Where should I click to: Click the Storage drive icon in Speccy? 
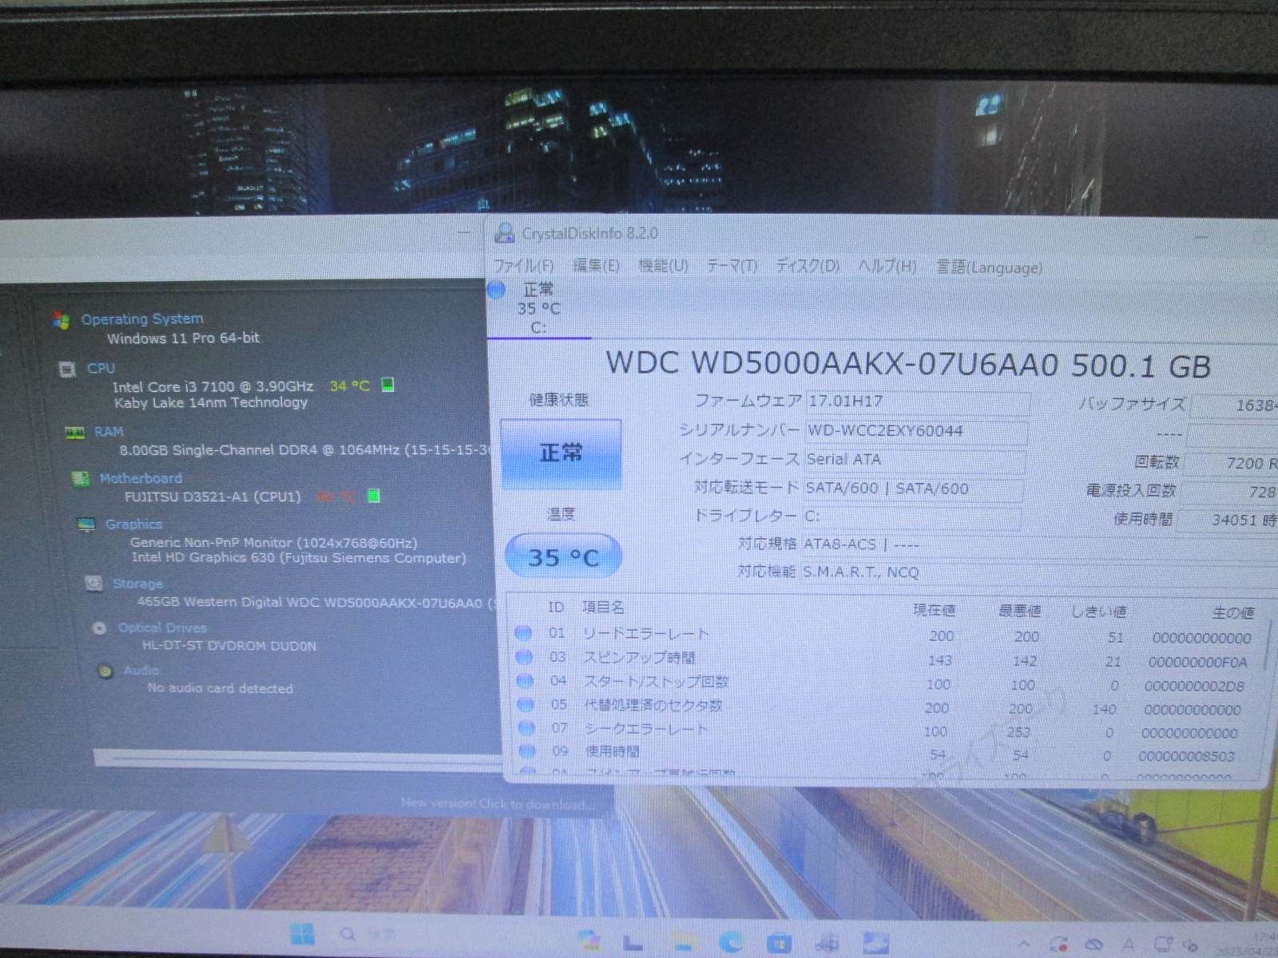93,584
